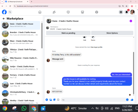This screenshot has height=112, width=138.
Task: Open Friends tab in top navigation
Action: point(54,12)
